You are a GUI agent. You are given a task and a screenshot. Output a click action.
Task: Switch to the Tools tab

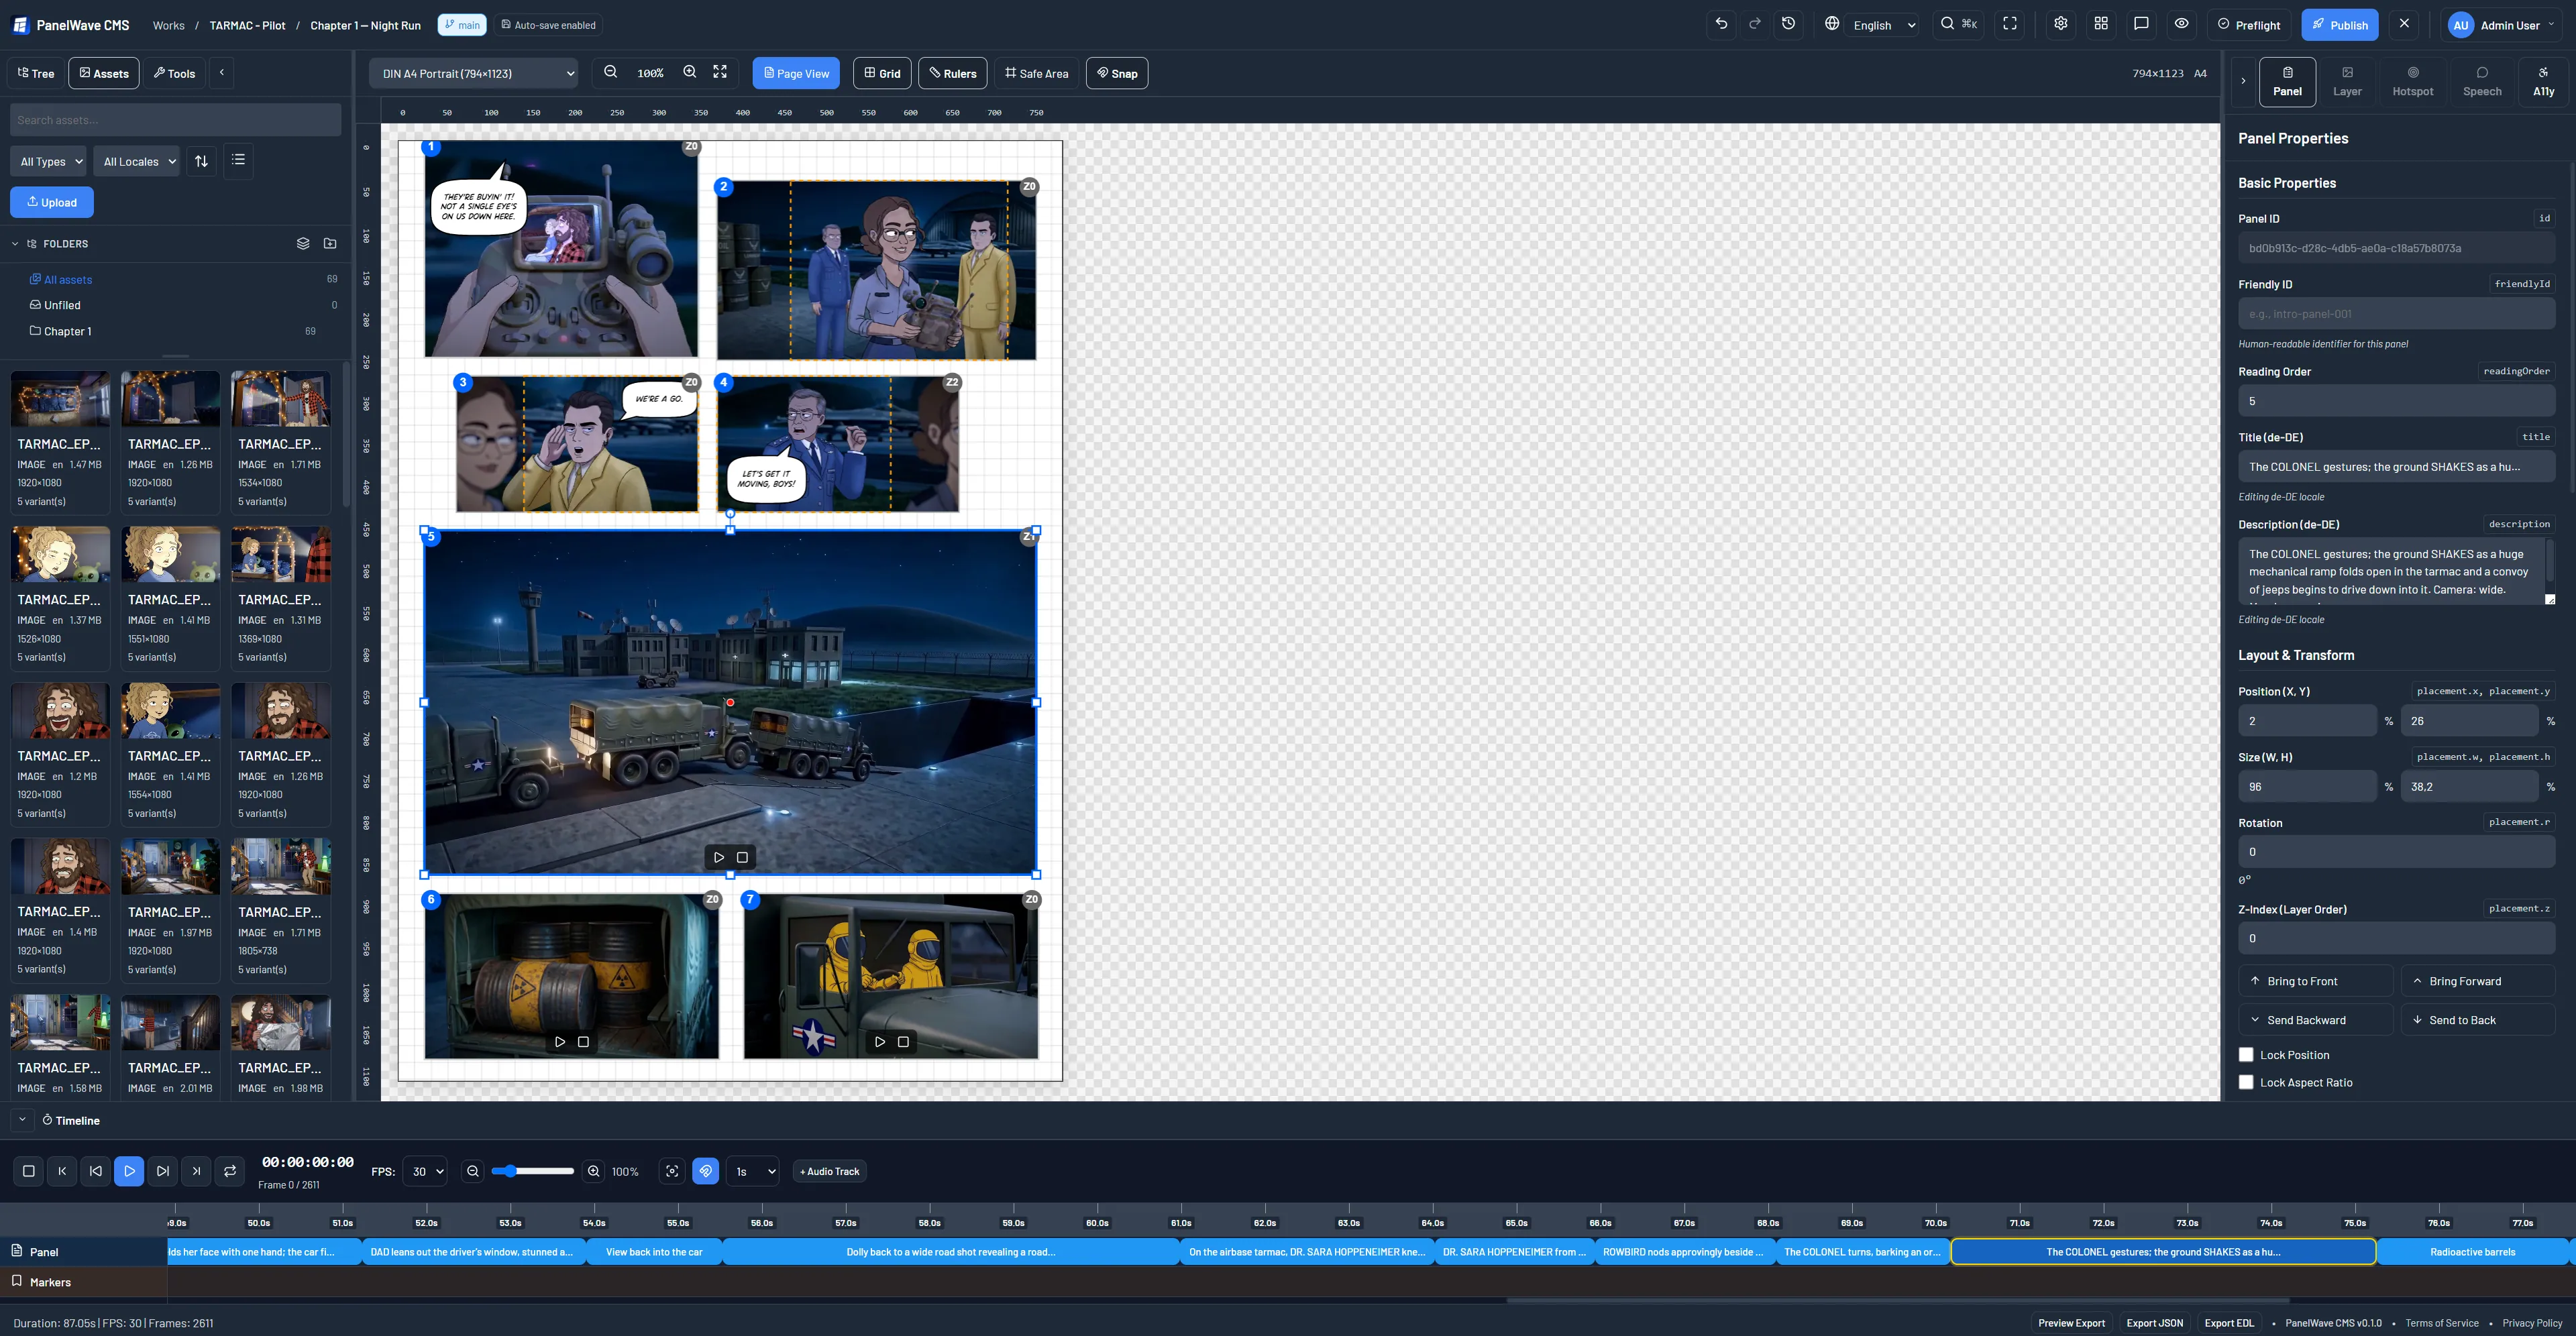point(174,73)
